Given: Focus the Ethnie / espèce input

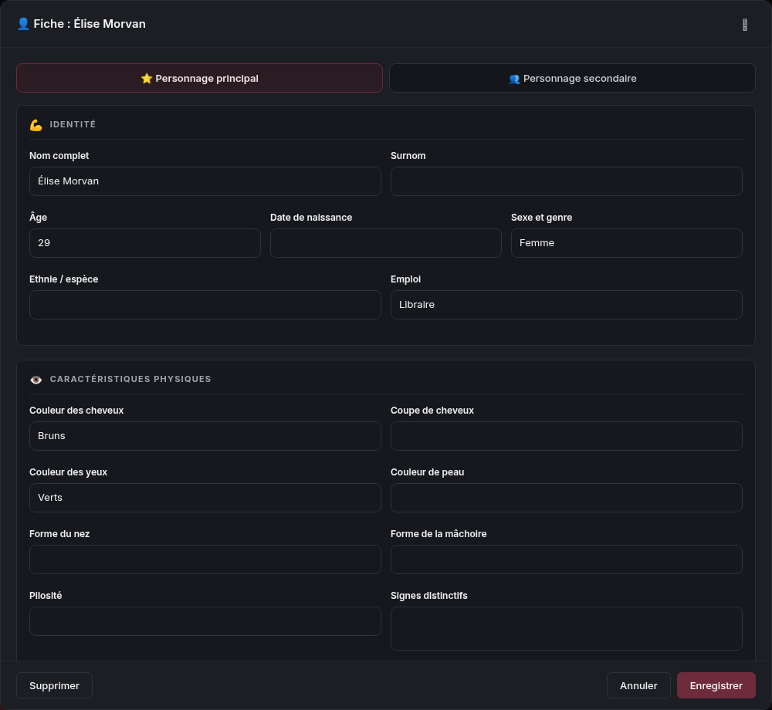Looking at the screenshot, I should pyautogui.click(x=205, y=305).
